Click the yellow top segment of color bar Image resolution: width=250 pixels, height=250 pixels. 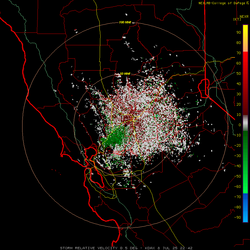[x=245, y=38]
